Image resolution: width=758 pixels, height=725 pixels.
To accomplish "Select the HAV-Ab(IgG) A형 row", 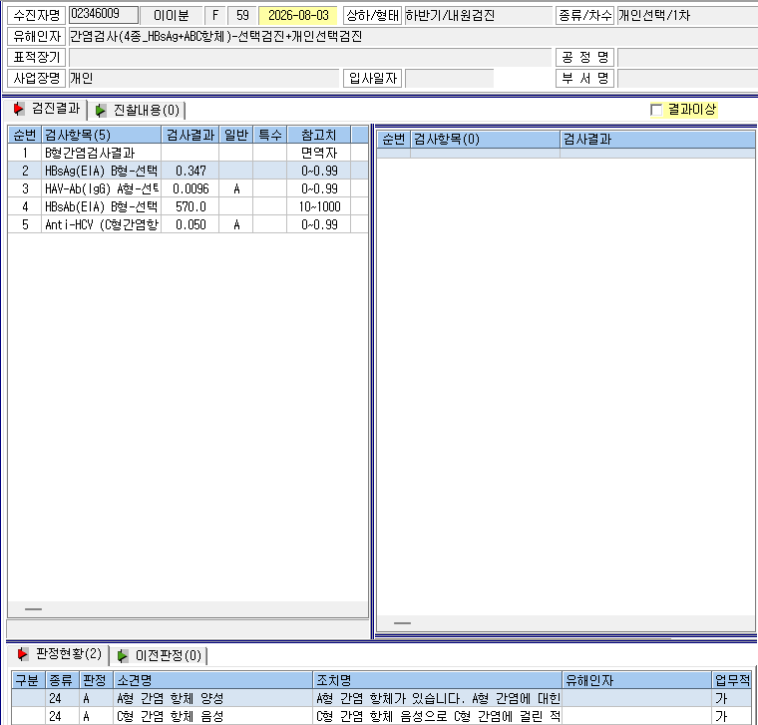I will pyautogui.click(x=188, y=188).
